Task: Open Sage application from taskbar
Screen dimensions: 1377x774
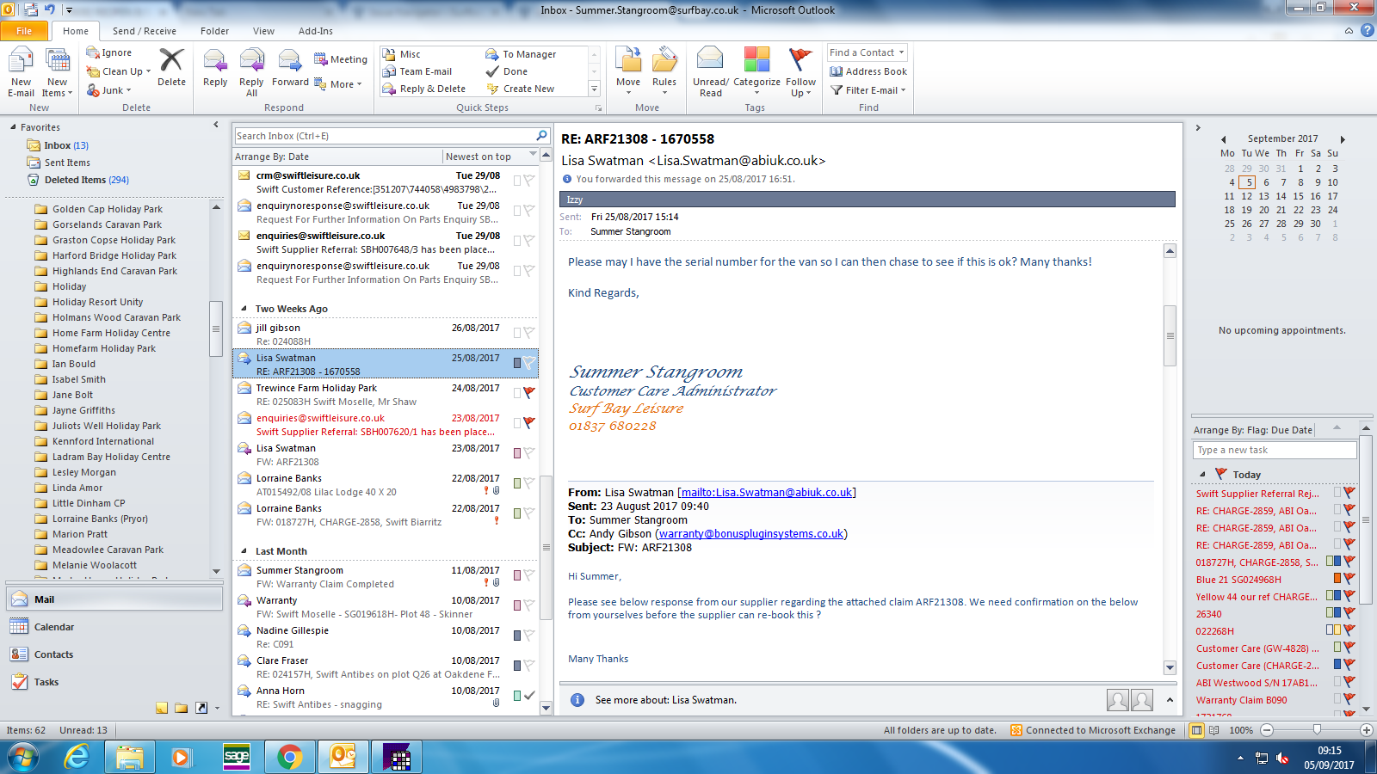Action: [x=237, y=757]
